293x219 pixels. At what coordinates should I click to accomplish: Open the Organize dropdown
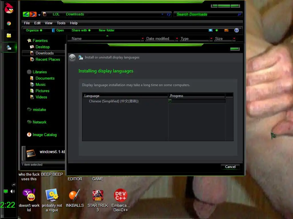tap(34, 30)
